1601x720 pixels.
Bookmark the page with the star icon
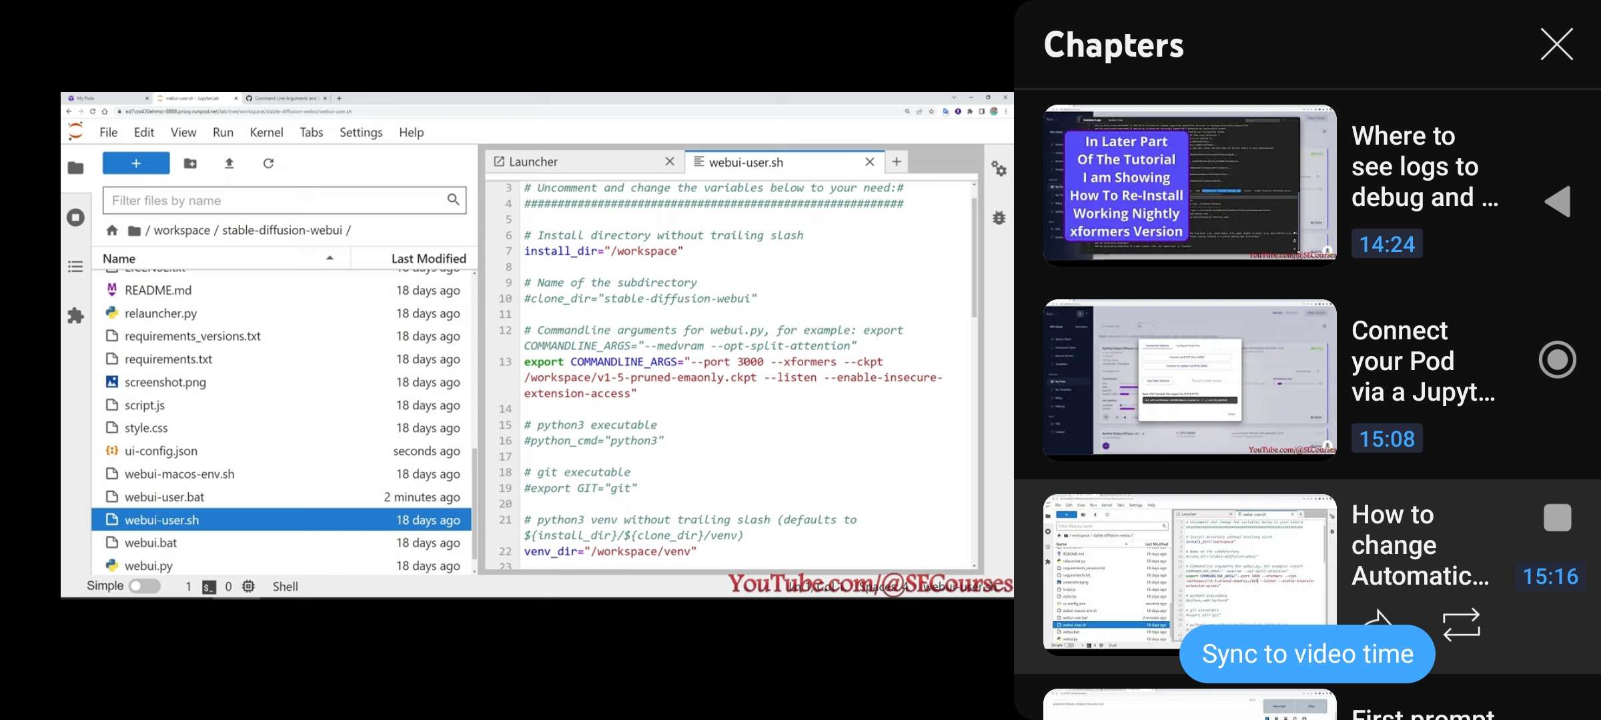pos(931,111)
